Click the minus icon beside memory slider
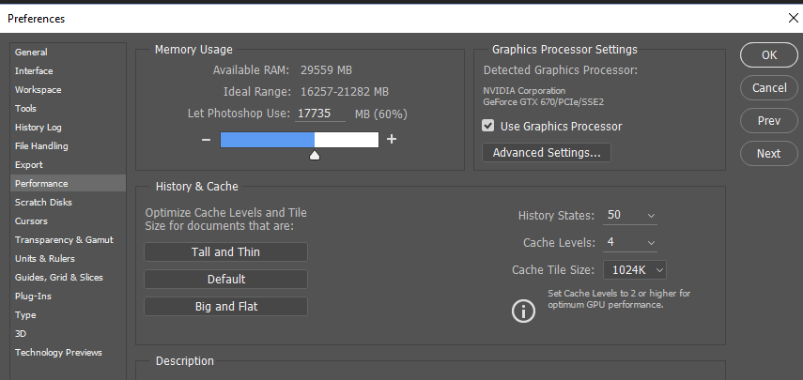Viewport: 803px width, 380px height. point(206,140)
